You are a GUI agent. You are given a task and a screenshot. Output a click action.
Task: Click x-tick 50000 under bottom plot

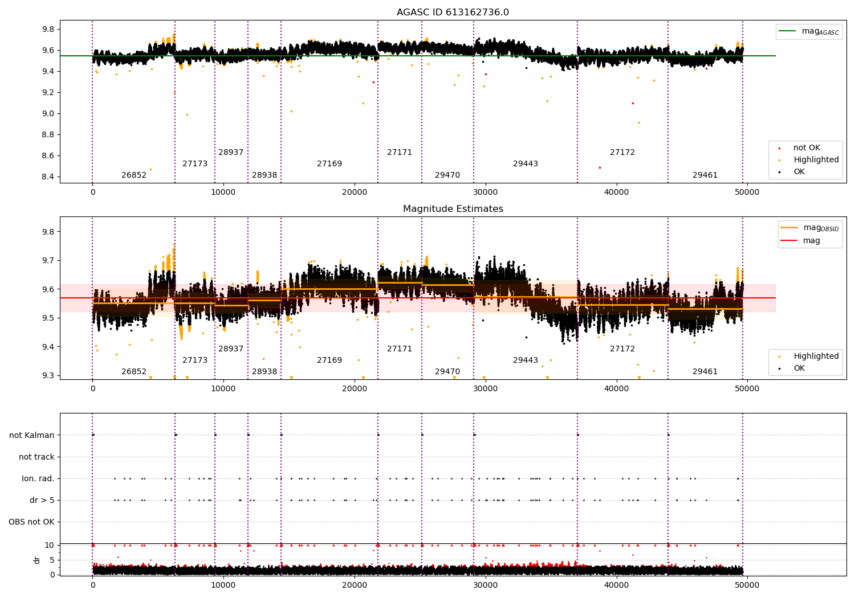pyautogui.click(x=747, y=585)
